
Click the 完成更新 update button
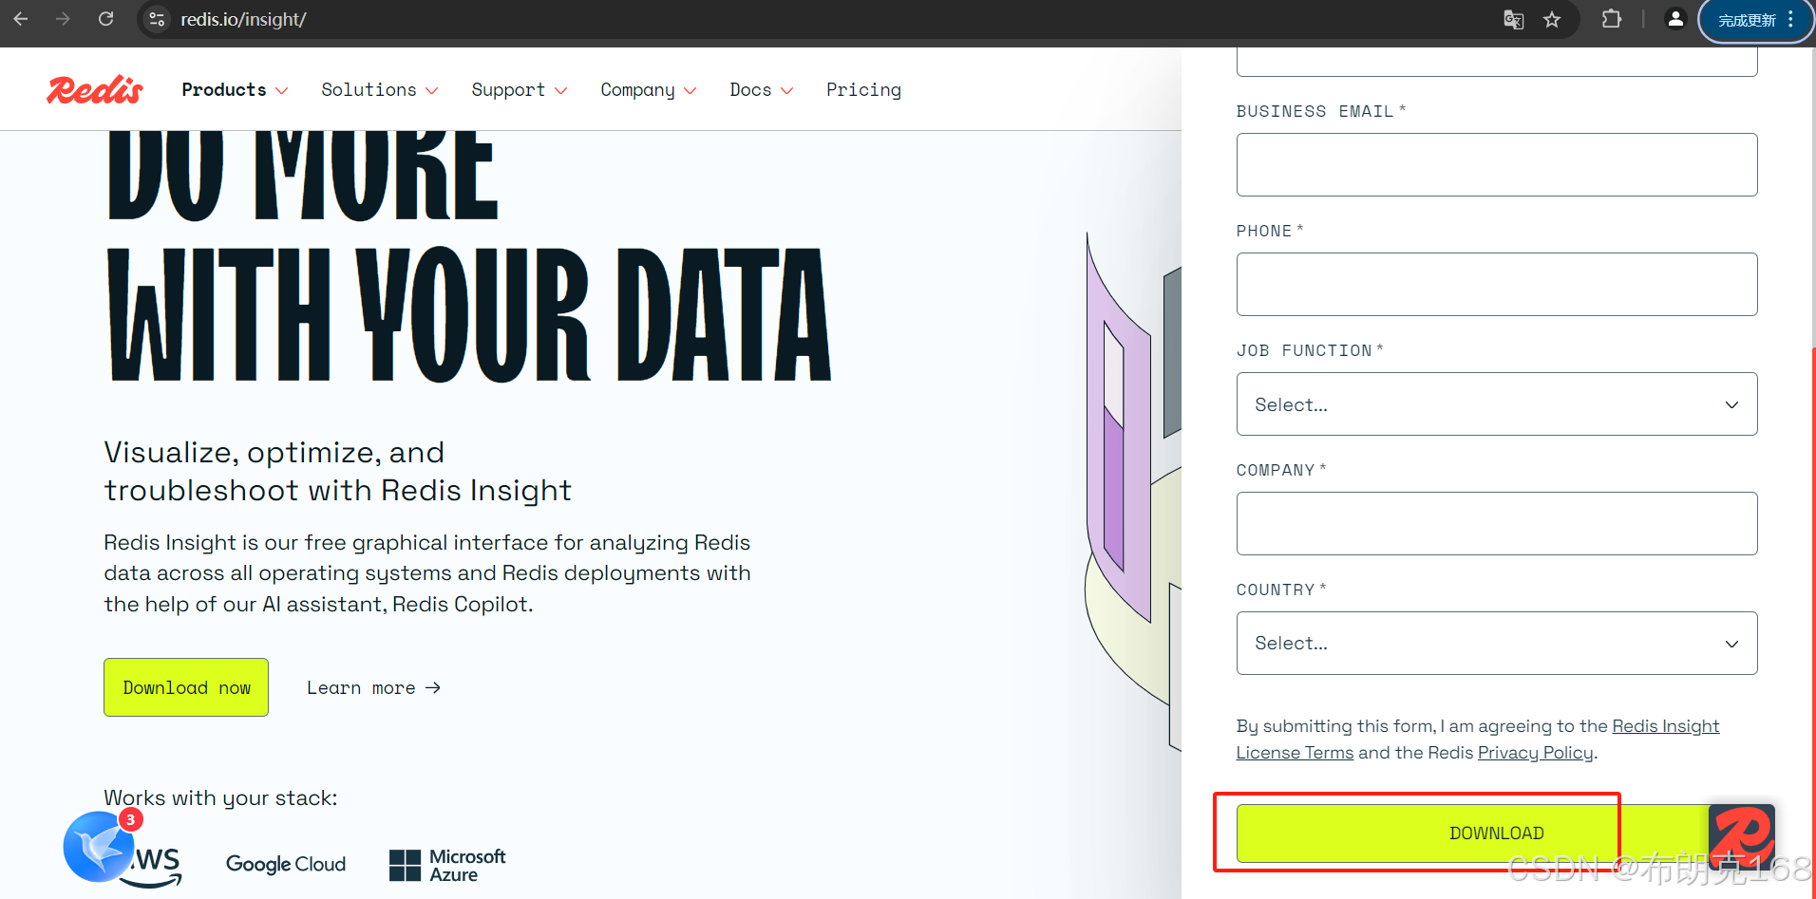pyautogui.click(x=1756, y=20)
